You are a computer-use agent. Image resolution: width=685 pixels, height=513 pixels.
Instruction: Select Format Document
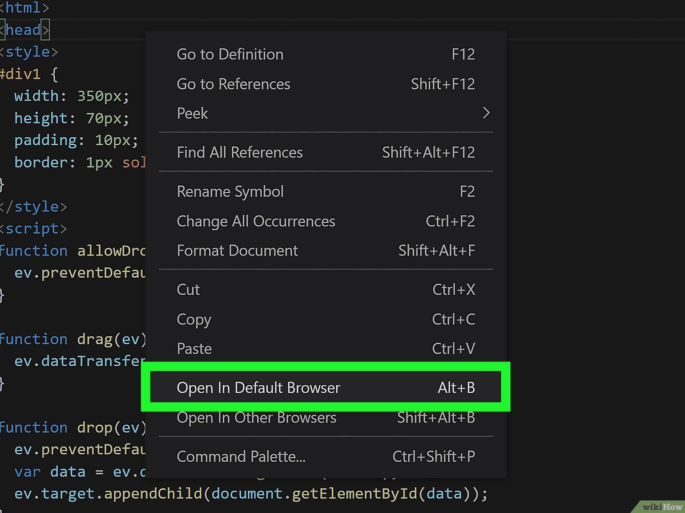[x=237, y=250]
